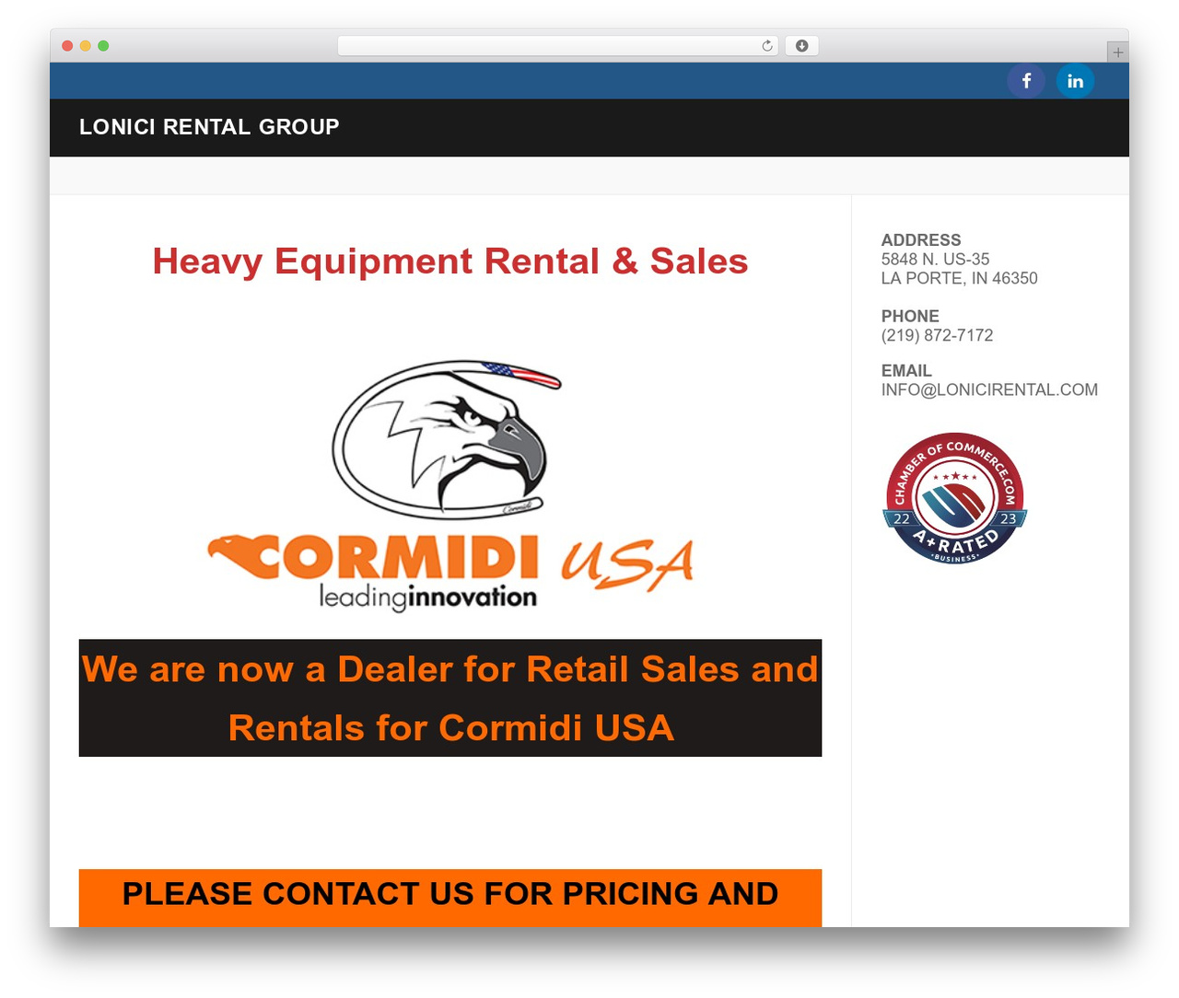Minimize the window with yellow button
1179x998 pixels.
85,46
